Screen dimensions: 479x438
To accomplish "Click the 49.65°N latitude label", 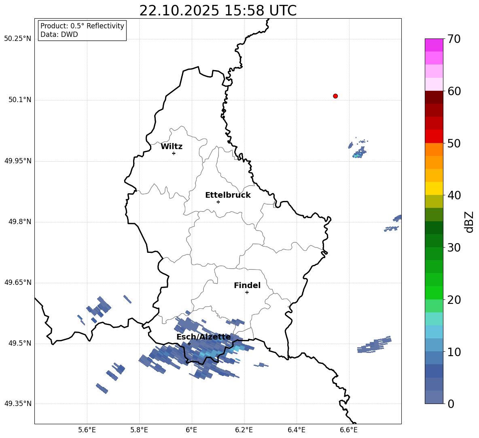I will click(x=18, y=282).
